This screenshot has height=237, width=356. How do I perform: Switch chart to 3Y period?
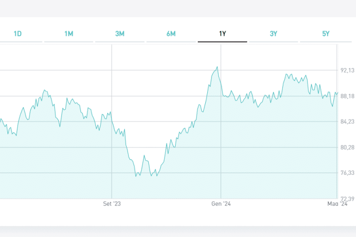(273, 34)
